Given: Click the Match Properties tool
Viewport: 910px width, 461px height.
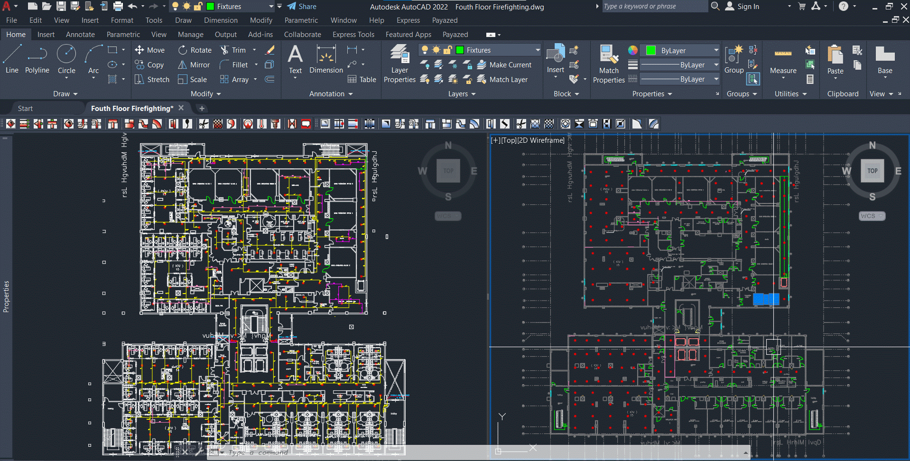Looking at the screenshot, I should click(609, 64).
